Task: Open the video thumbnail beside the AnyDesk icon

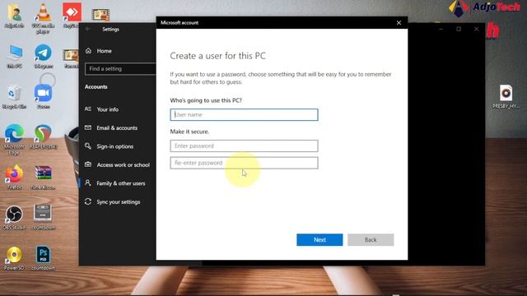Action: (100, 15)
